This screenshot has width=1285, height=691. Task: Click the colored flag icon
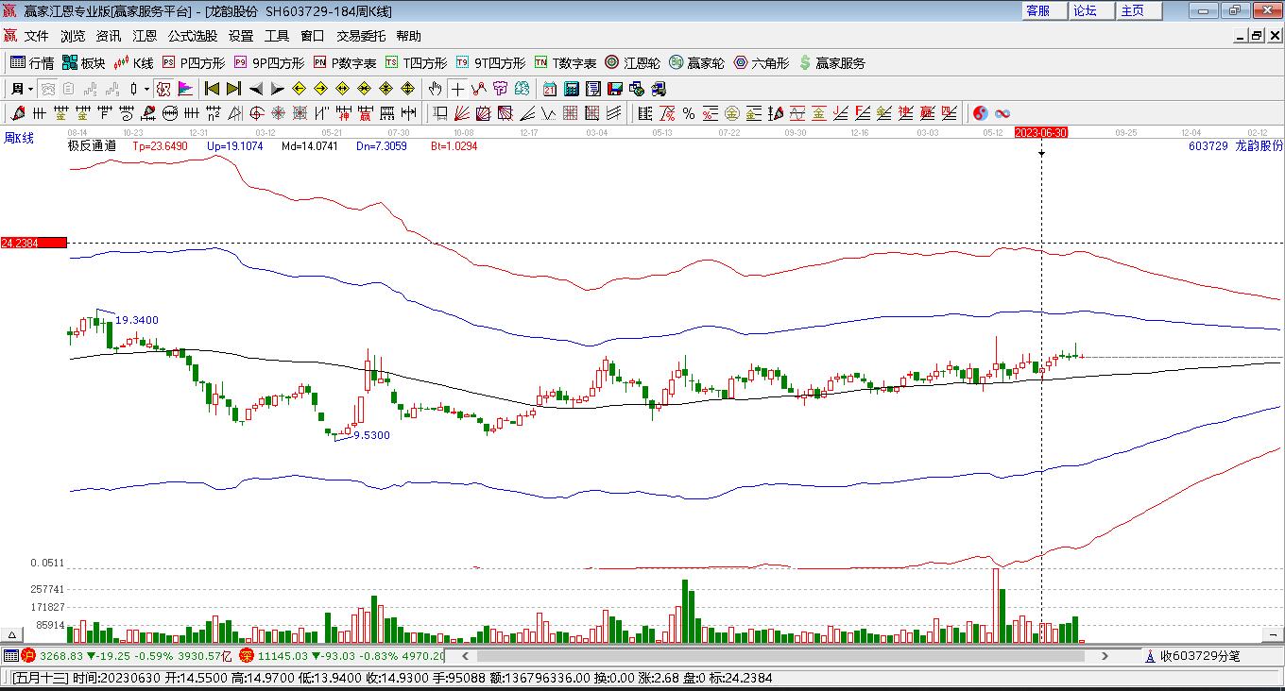pyautogui.click(x=185, y=89)
